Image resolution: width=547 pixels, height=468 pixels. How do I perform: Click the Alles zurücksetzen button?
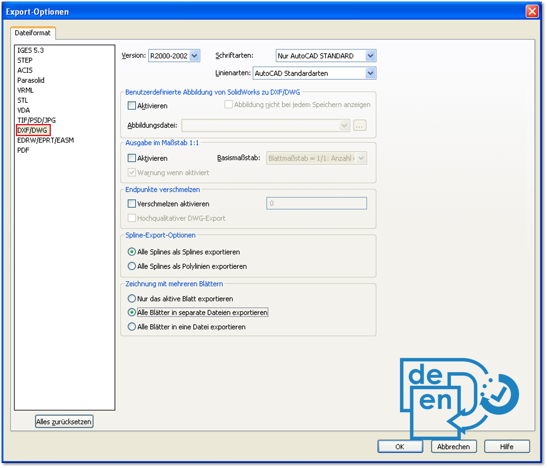click(x=64, y=422)
